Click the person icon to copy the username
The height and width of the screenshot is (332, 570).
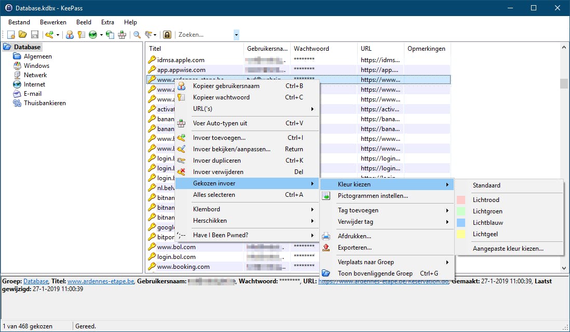click(70, 35)
